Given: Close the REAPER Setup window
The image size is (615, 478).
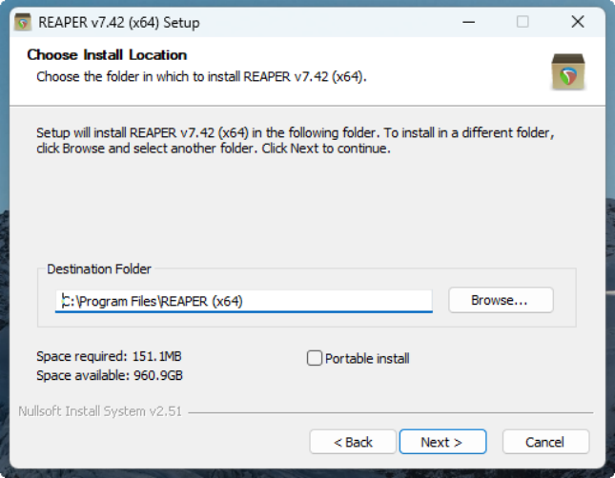Looking at the screenshot, I should pos(578,22).
